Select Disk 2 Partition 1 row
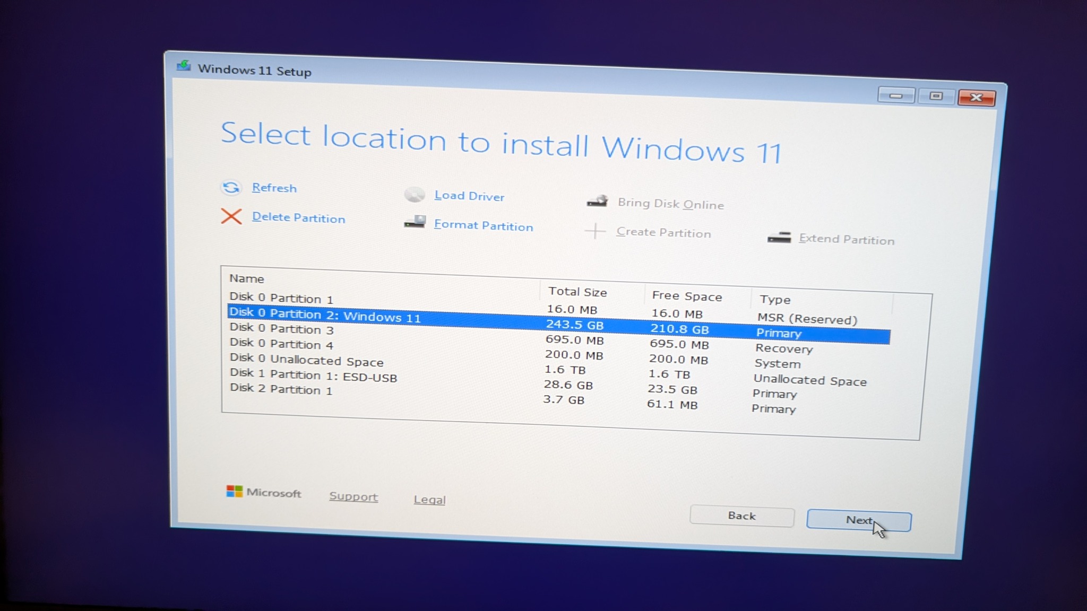The height and width of the screenshot is (611, 1087). click(x=556, y=398)
